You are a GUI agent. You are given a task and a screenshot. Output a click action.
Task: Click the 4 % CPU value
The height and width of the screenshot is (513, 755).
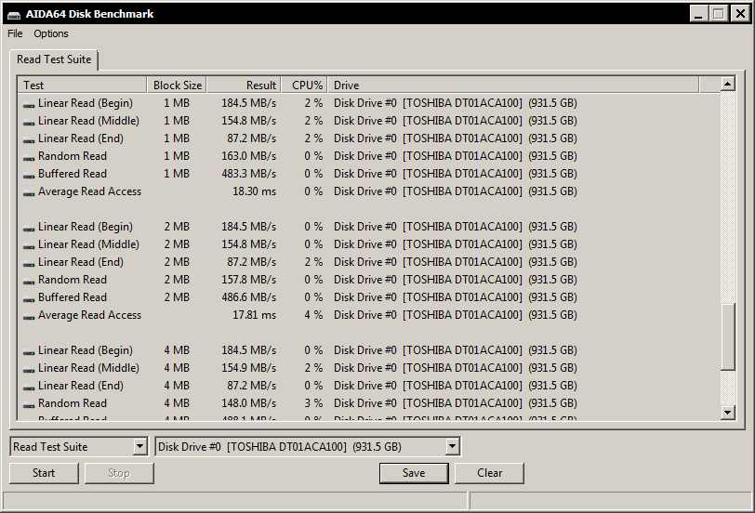313,315
